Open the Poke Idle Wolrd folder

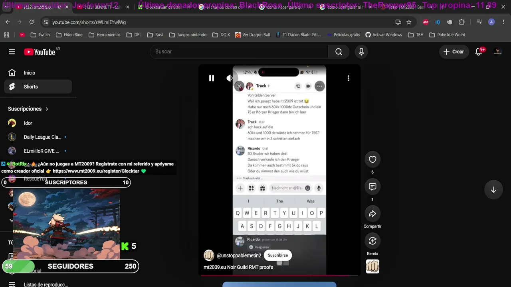(x=447, y=35)
